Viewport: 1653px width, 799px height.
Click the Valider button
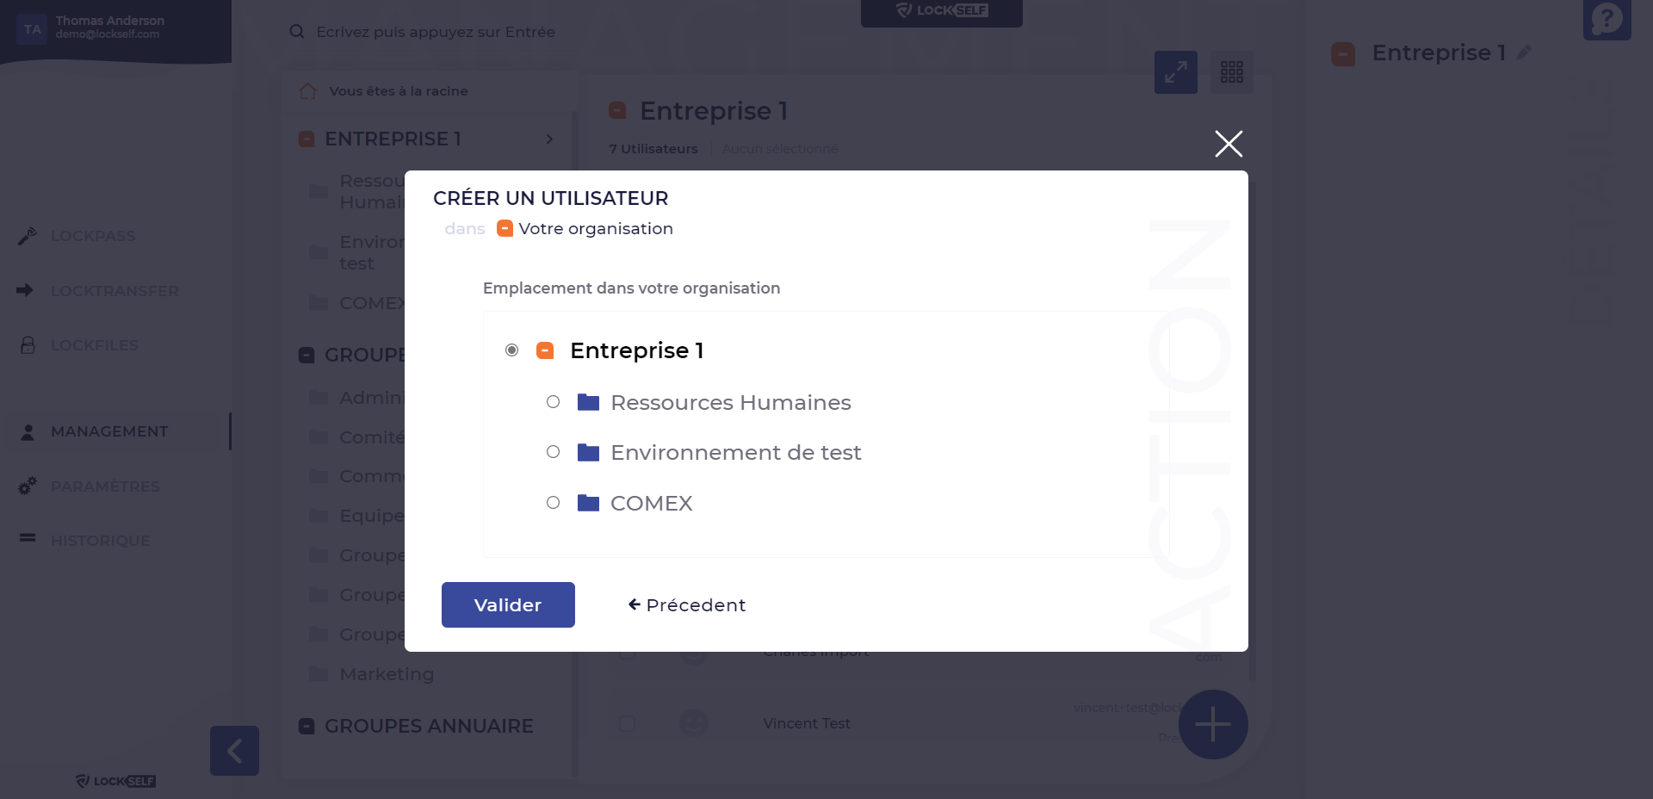coord(508,604)
